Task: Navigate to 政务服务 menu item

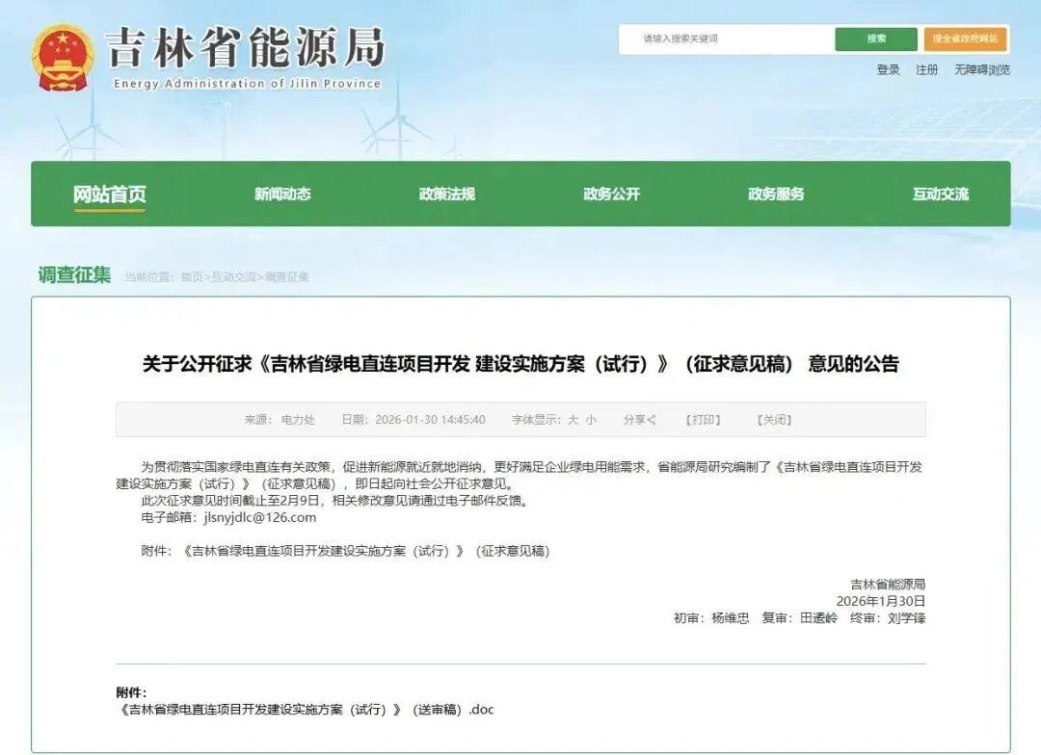Action: [776, 195]
